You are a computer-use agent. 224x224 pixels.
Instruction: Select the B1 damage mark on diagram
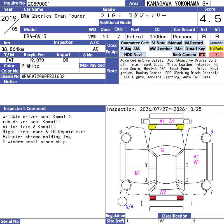coord(137,173)
